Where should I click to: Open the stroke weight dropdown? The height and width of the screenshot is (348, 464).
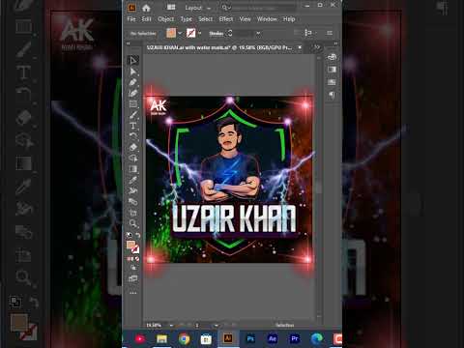[x=258, y=33]
